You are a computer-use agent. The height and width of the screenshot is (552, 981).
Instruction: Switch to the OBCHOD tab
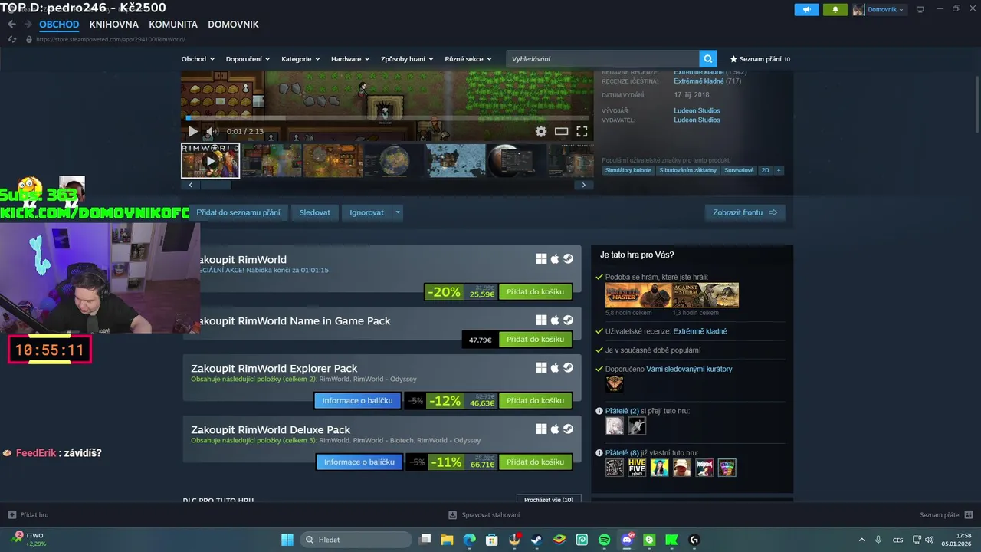59,25
